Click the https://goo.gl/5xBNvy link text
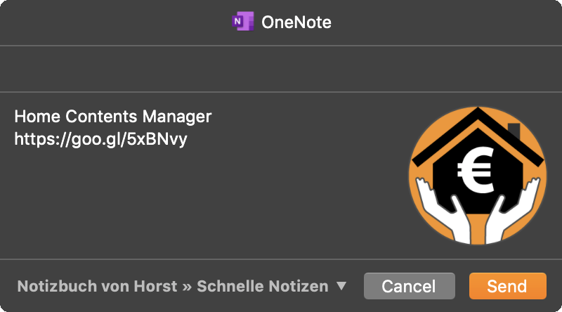The height and width of the screenshot is (312, 562). pyautogui.click(x=100, y=139)
